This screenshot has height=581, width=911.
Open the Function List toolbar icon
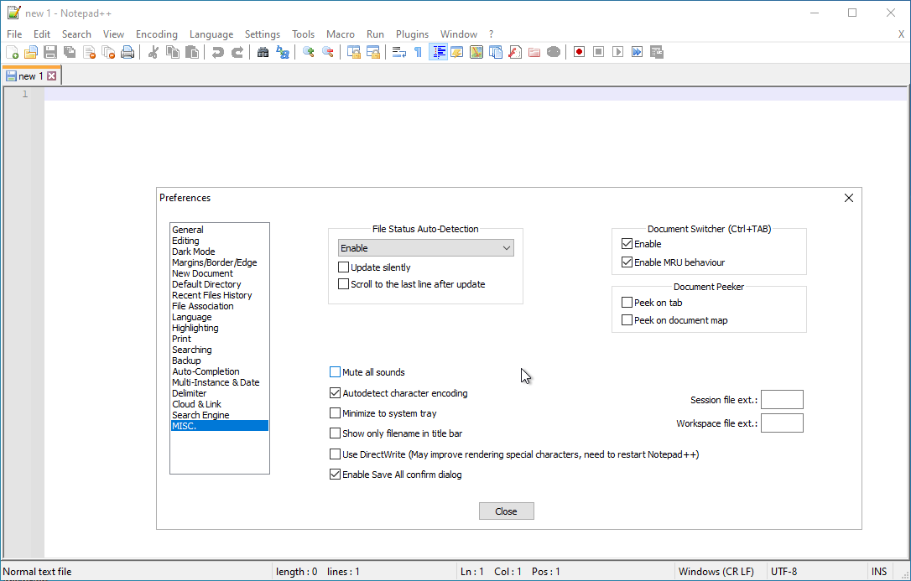[x=515, y=52]
